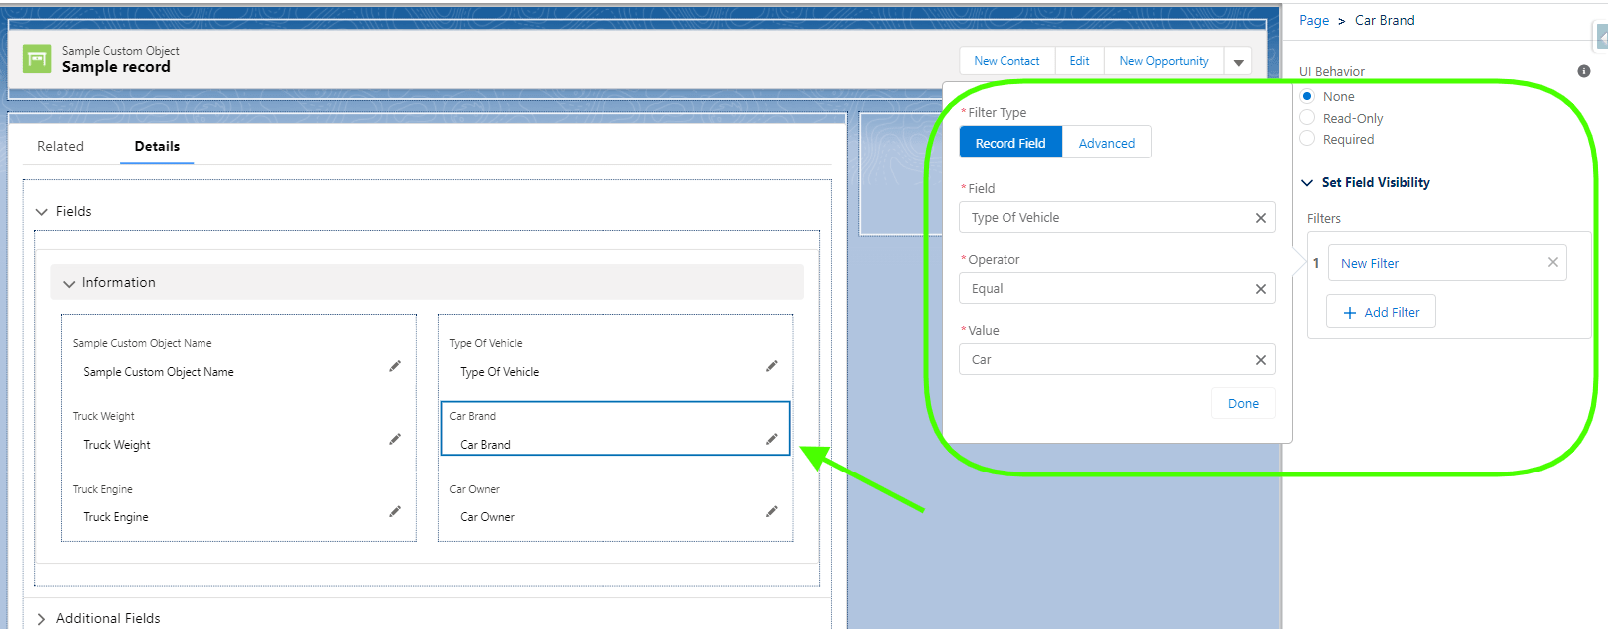The image size is (1608, 629).
Task: Clear the Equal operator selection
Action: click(x=1261, y=289)
